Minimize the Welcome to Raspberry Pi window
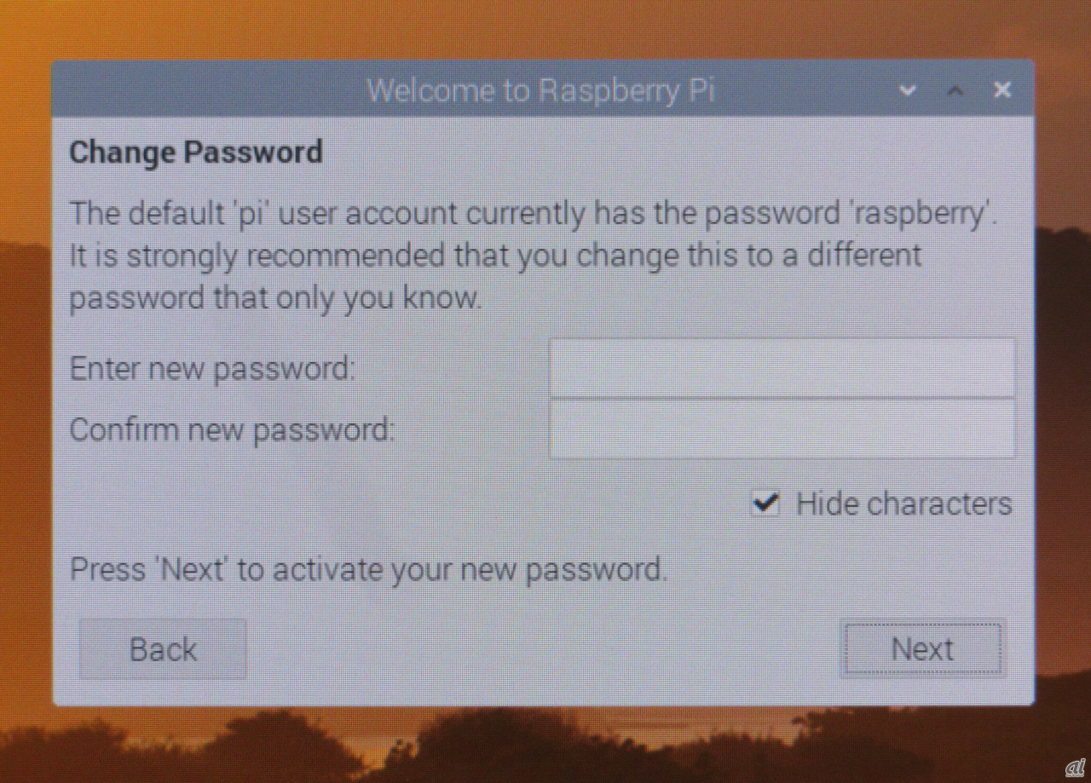 click(x=909, y=89)
